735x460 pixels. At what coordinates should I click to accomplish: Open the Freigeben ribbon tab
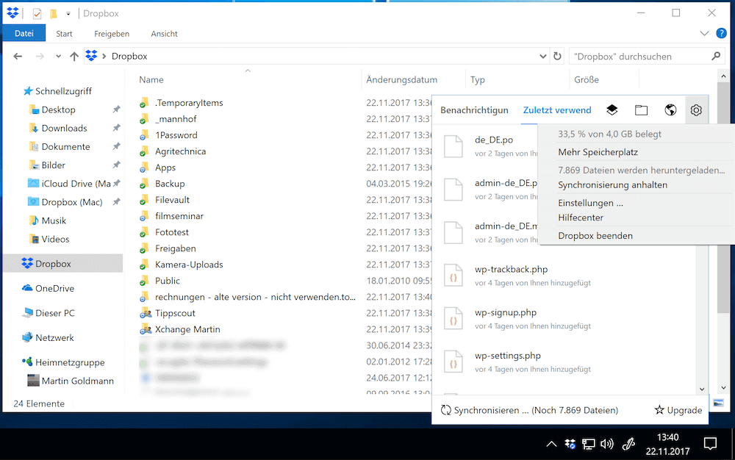tap(112, 34)
